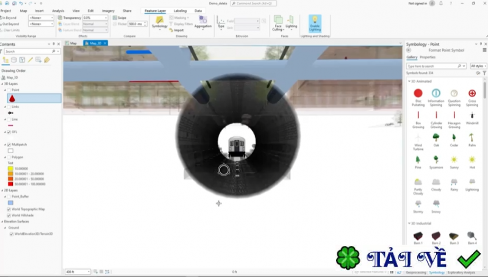Open the Analysis ribbon tab
Viewport: 488px width, 277px height.
pyautogui.click(x=58, y=10)
